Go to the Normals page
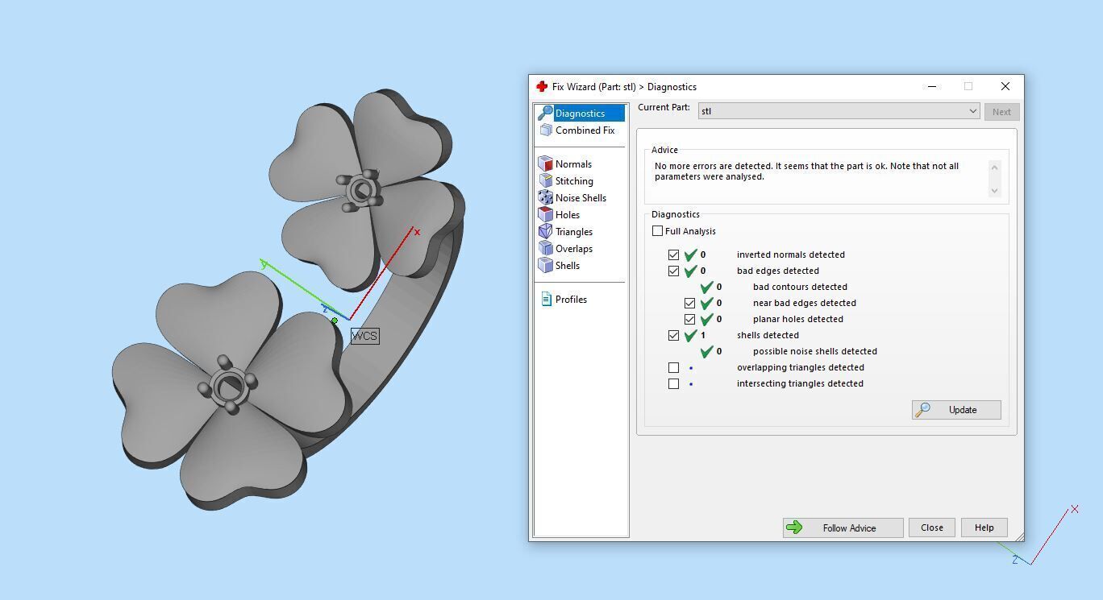 tap(573, 163)
